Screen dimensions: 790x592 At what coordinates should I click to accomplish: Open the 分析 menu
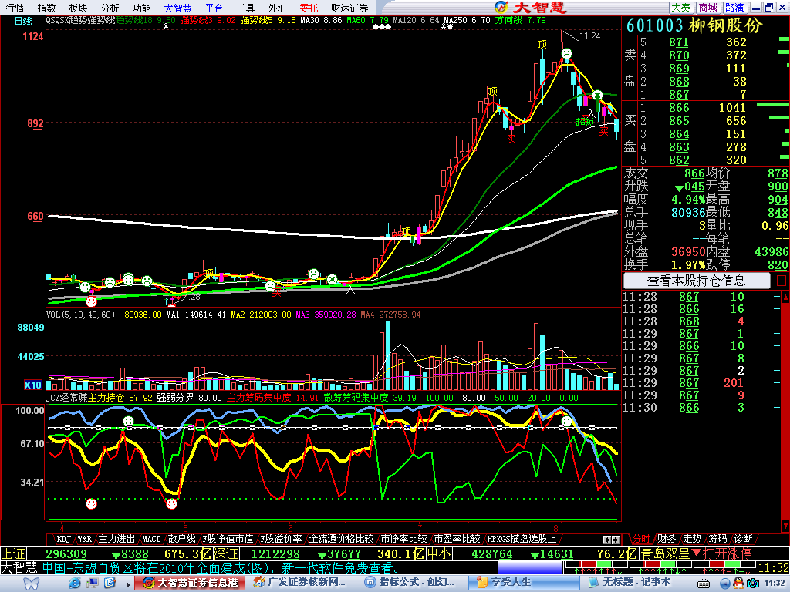click(110, 8)
